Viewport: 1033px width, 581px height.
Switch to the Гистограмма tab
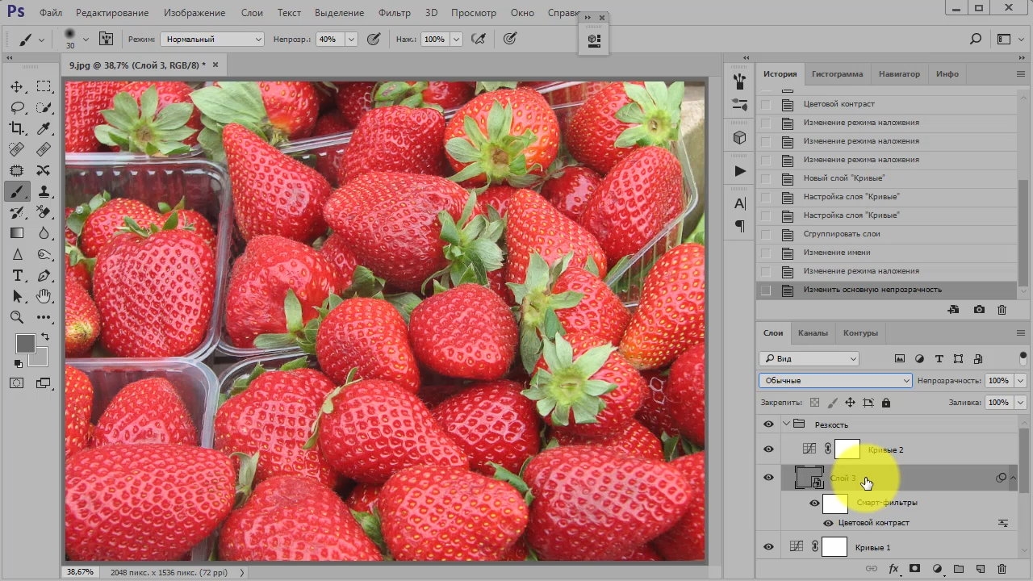tap(837, 73)
